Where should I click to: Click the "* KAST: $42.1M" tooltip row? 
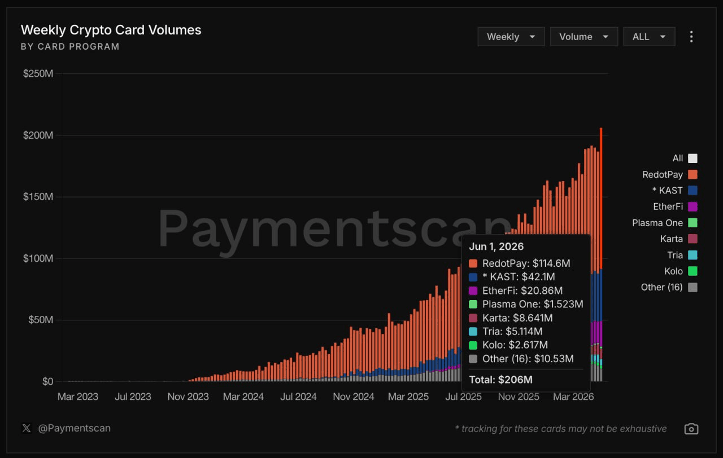click(x=512, y=277)
